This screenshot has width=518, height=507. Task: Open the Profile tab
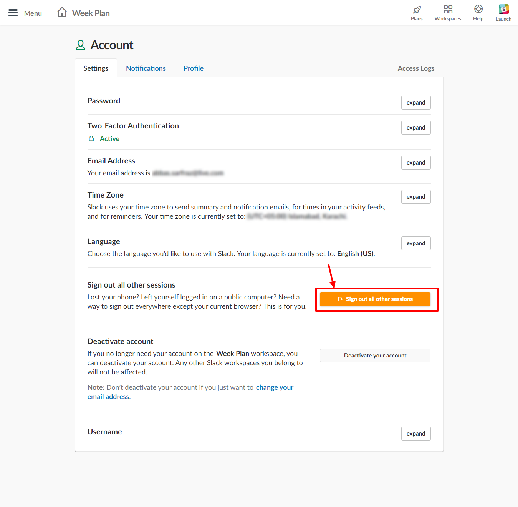tap(193, 68)
